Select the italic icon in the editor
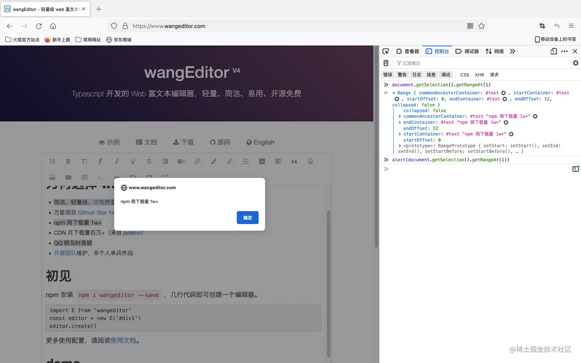This screenshot has width=581, height=363. (116, 161)
